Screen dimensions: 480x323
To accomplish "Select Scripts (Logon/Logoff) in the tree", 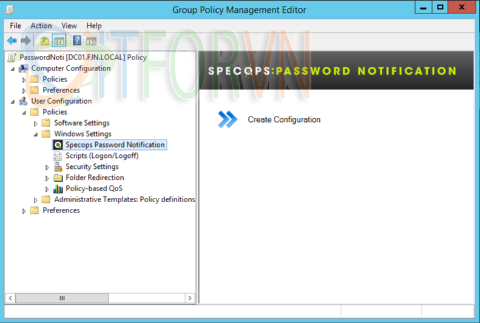I will (102, 156).
